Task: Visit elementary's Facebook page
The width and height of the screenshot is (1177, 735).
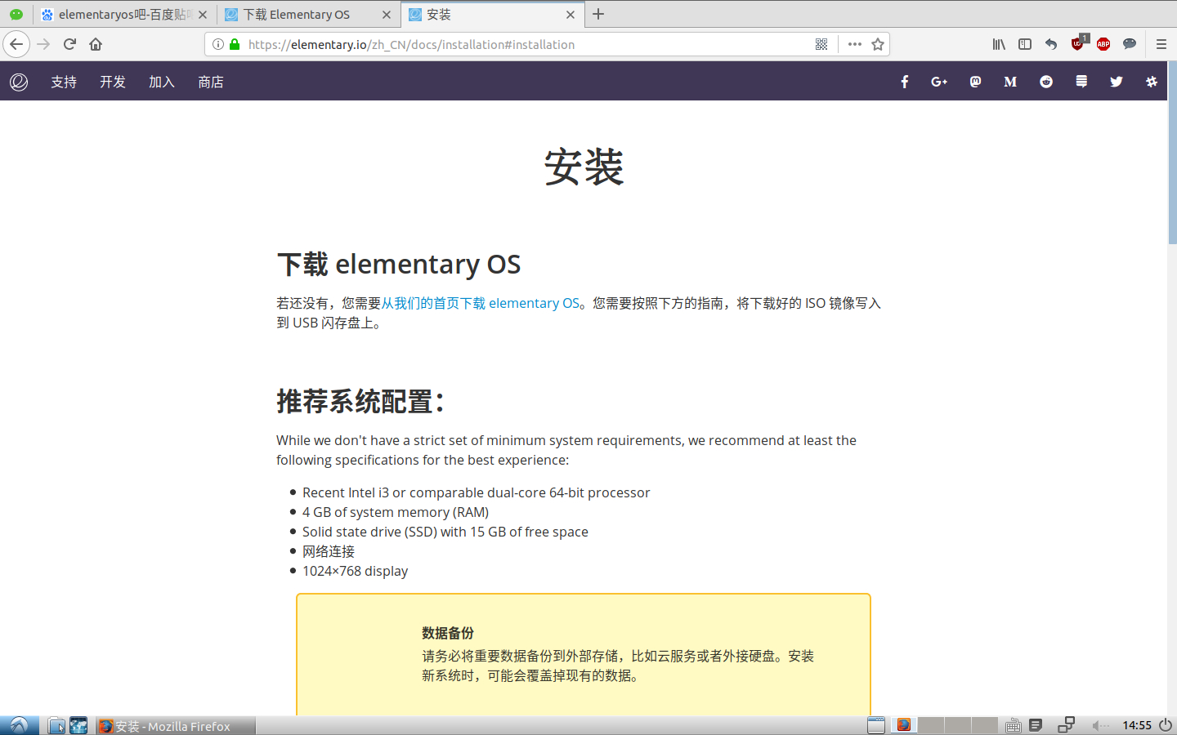Action: (x=905, y=82)
